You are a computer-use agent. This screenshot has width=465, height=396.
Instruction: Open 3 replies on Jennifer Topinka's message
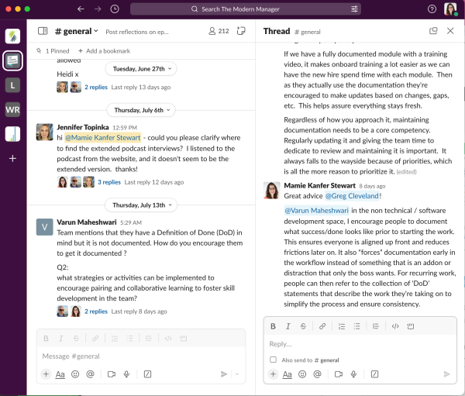[x=109, y=182]
